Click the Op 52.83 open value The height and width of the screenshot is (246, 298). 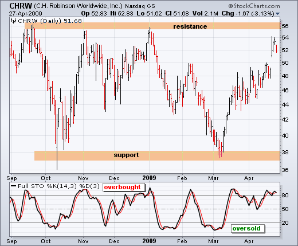(94, 14)
